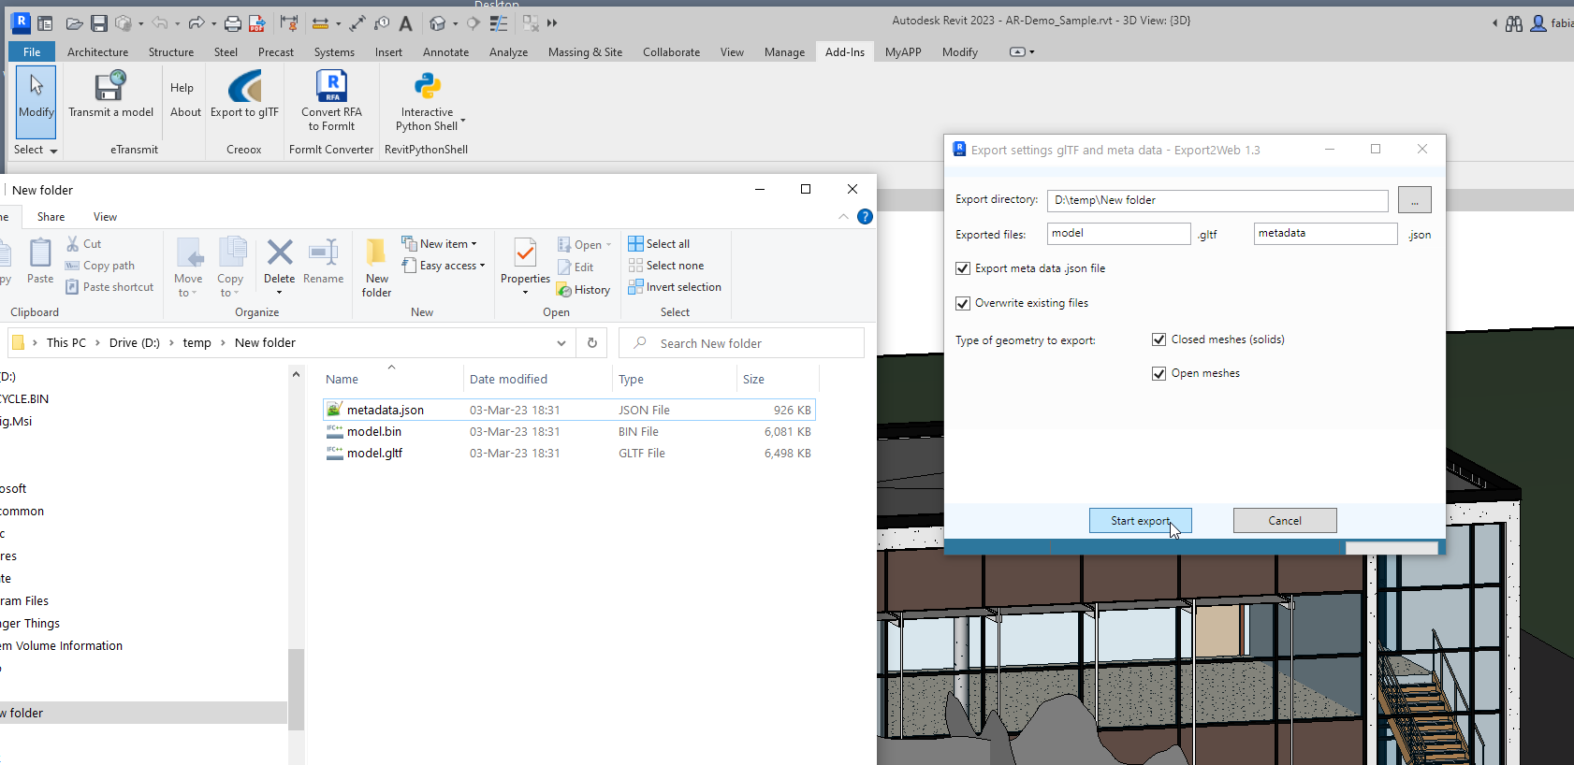
Task: Click Select all in the Explorer ribbon
Action: pos(660,244)
